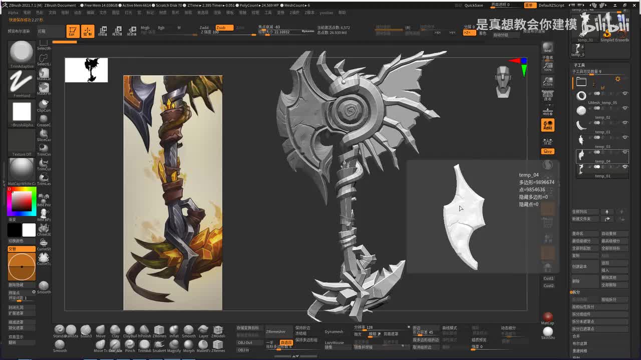
Task: Toggle visibility of temp_03 subtool
Action: (625, 137)
